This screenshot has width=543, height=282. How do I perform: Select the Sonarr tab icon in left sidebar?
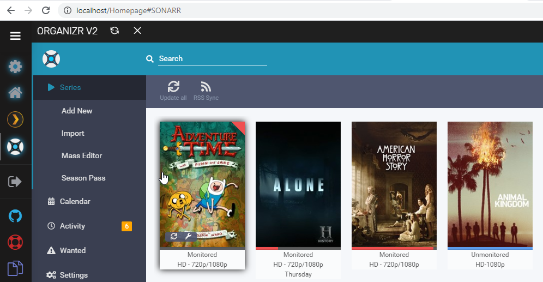[x=15, y=147]
